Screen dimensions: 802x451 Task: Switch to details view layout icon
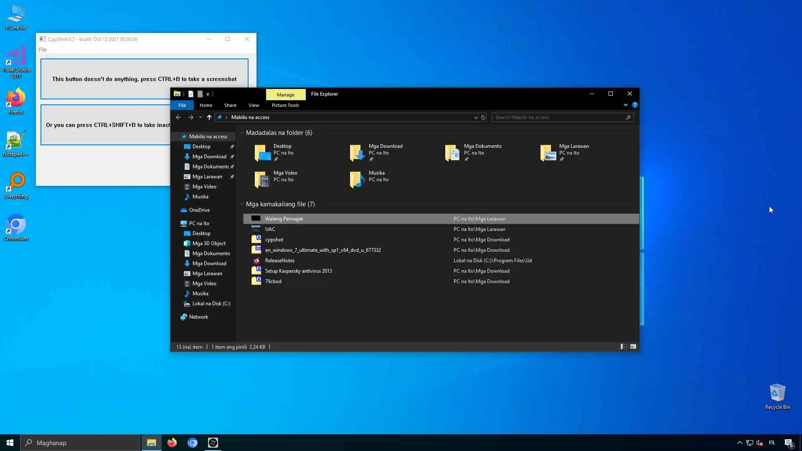point(624,347)
